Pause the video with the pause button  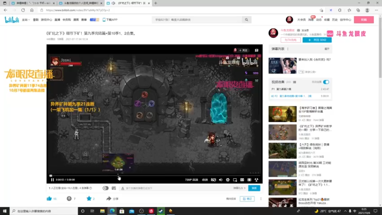pos(53,180)
